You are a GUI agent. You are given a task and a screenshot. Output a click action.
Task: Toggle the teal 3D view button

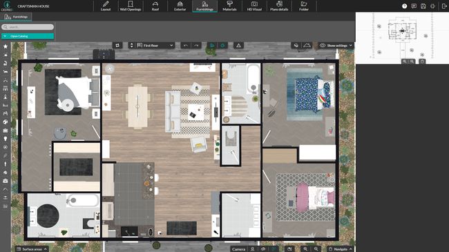222,46
